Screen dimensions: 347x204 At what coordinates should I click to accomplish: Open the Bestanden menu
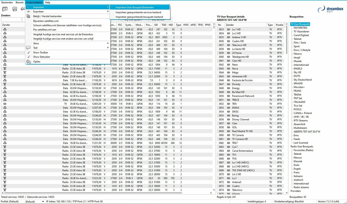[7, 2]
